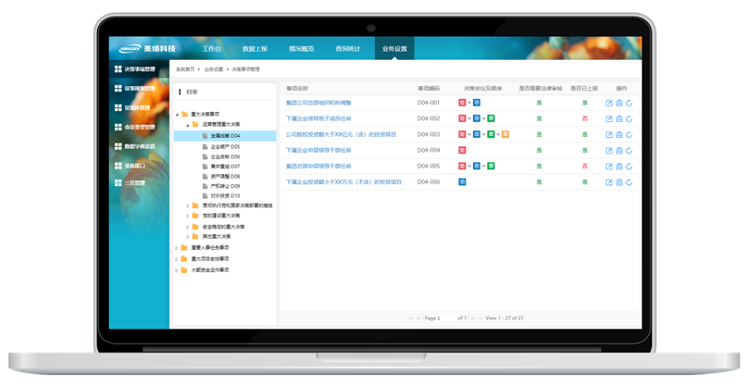
Task: Open 下属企业中层领导干部任命 link
Action: (318, 150)
